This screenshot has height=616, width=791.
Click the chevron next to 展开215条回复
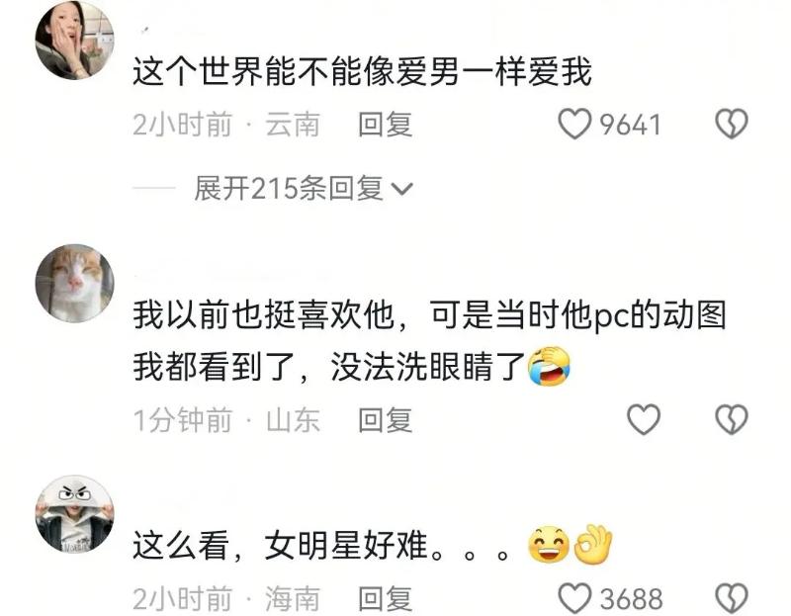pos(402,190)
